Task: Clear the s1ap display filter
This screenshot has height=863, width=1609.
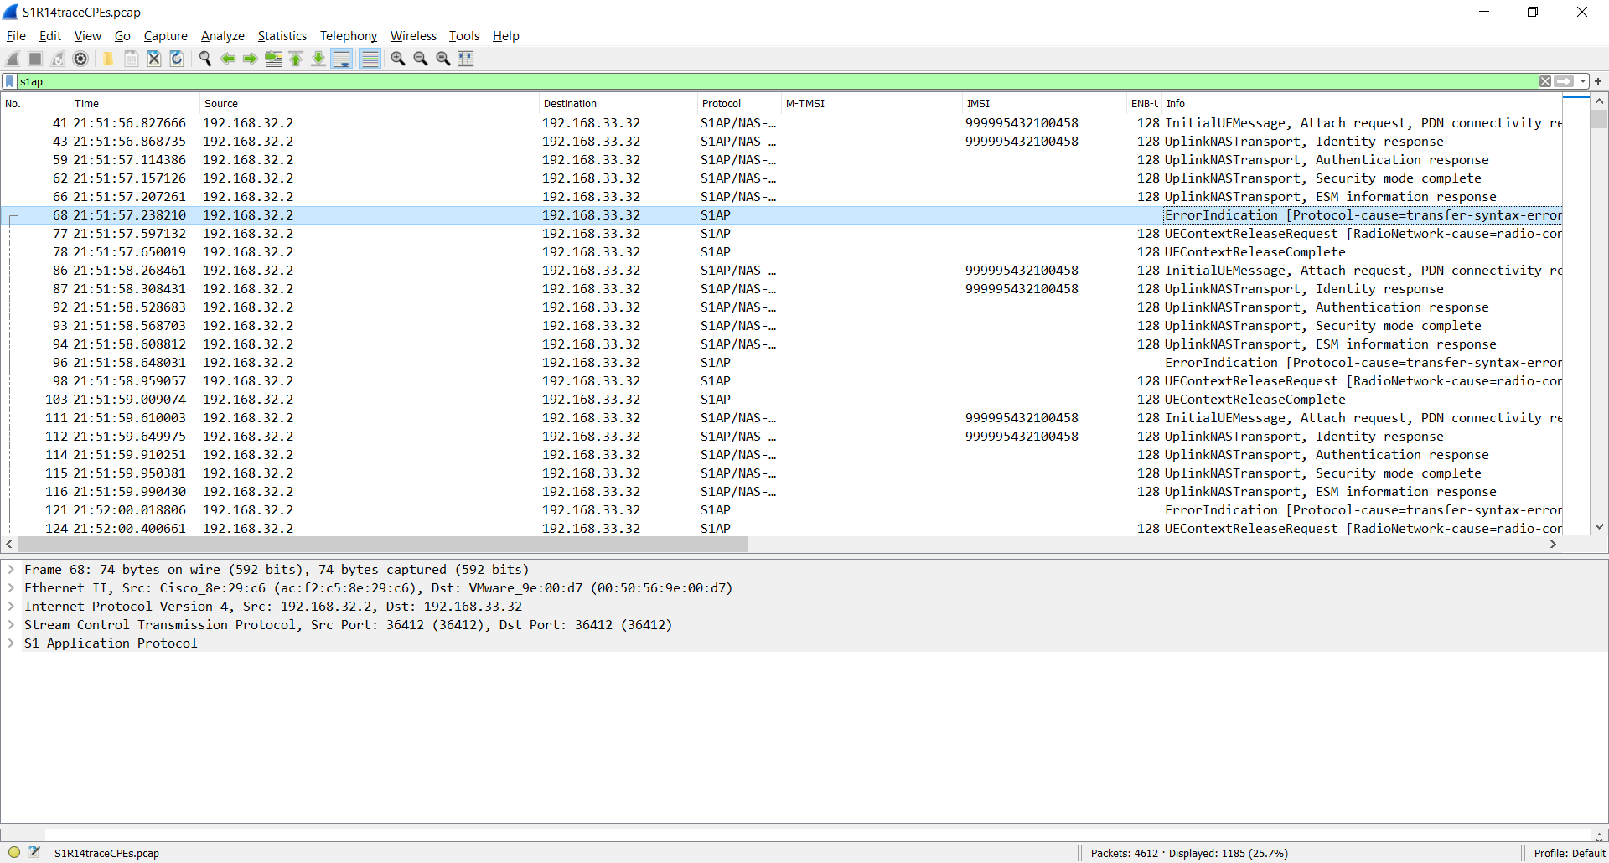Action: [1544, 81]
